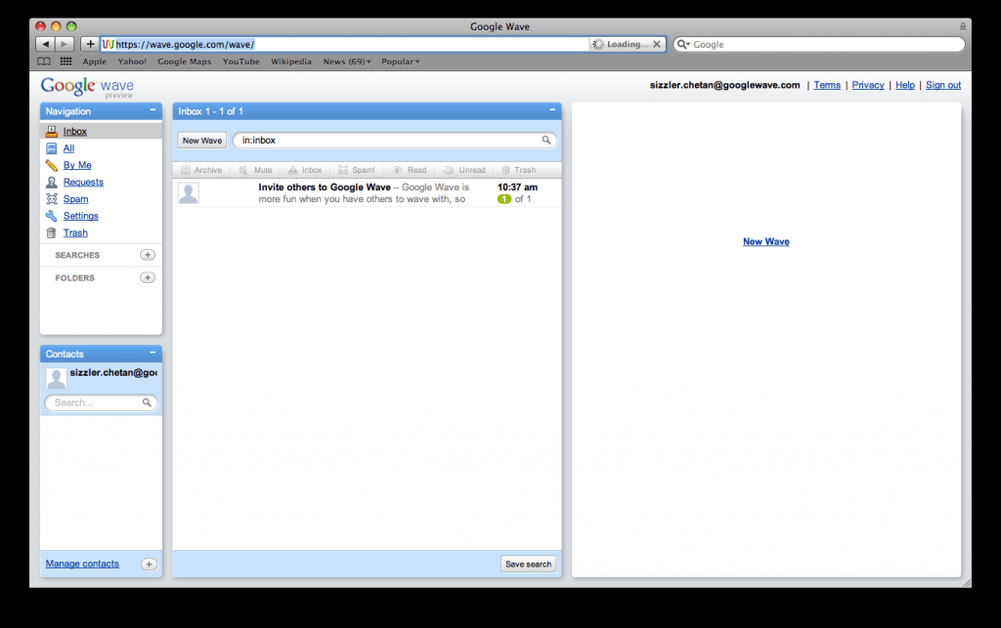Screen dimensions: 1001x628
Task: Click the Google wave preview logo
Action: [x=87, y=87]
